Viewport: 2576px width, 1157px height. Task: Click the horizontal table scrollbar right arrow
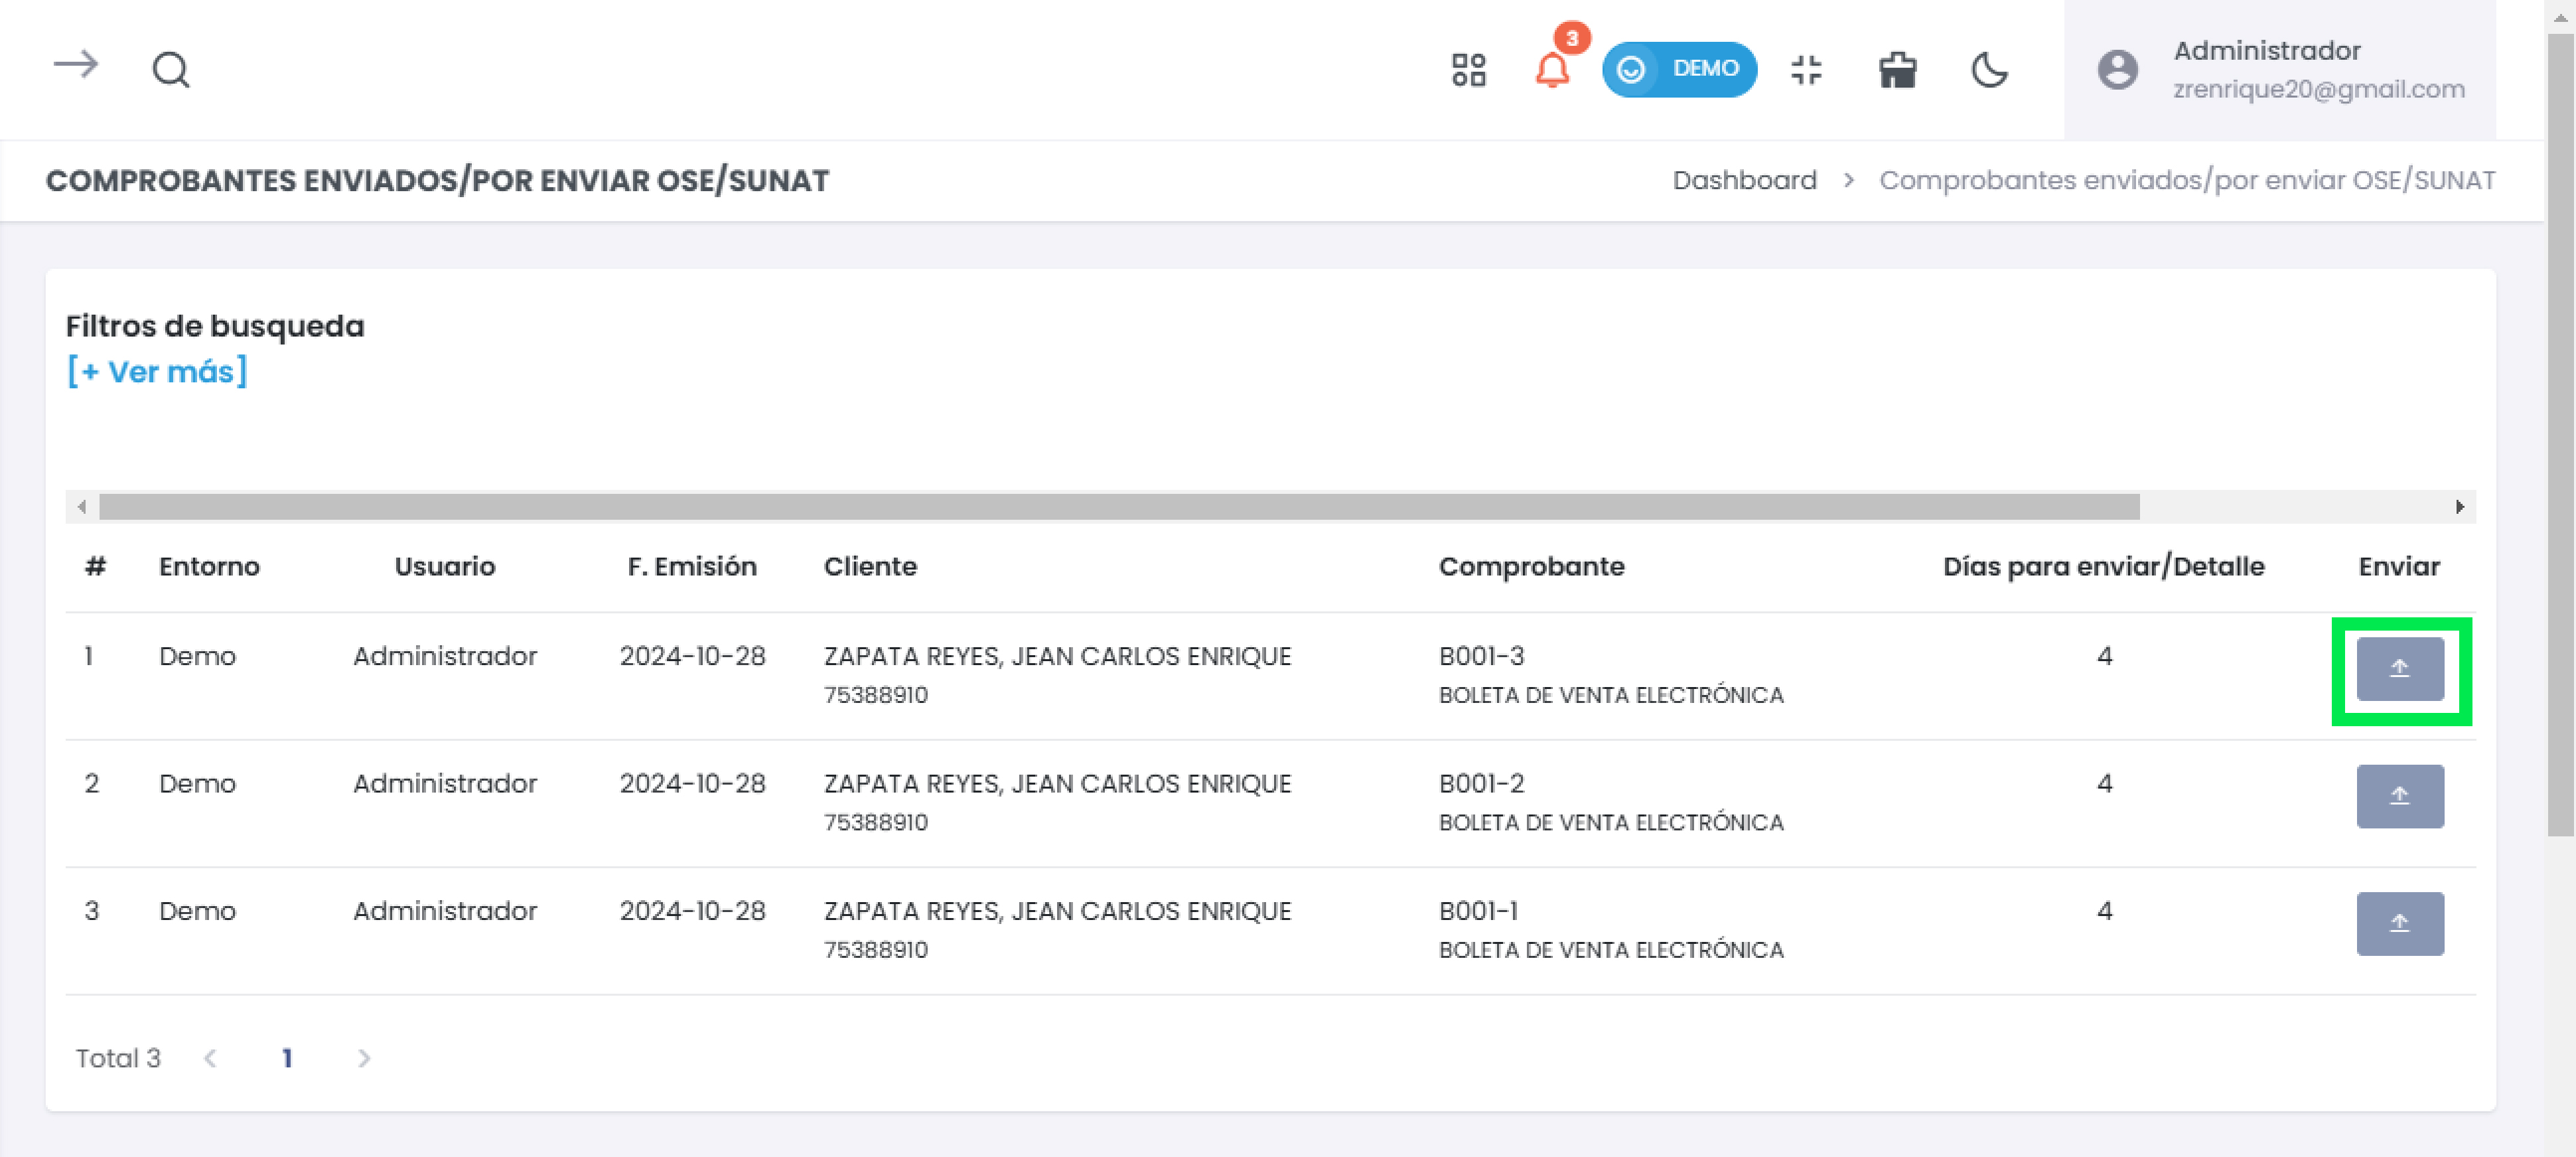2459,507
